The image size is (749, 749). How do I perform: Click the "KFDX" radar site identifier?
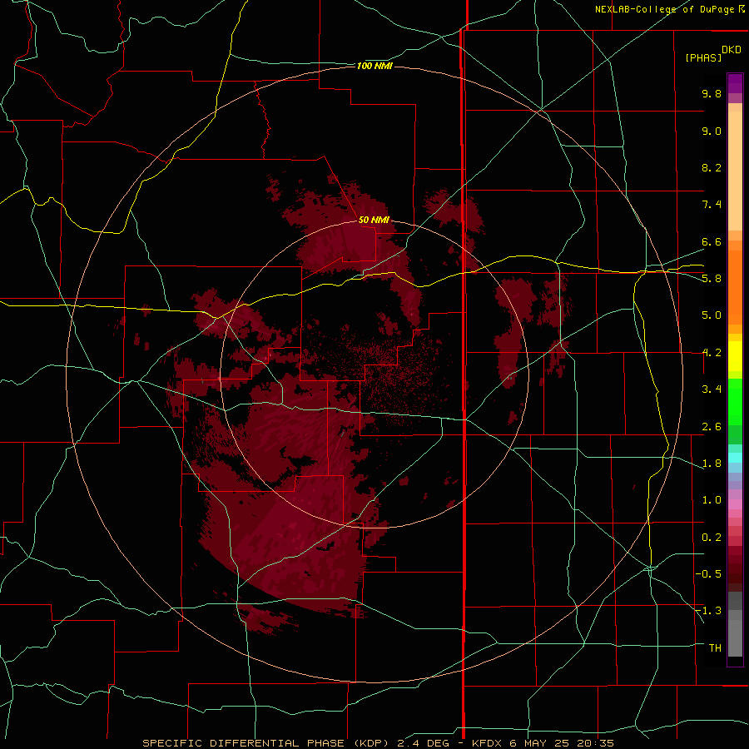pos(486,743)
